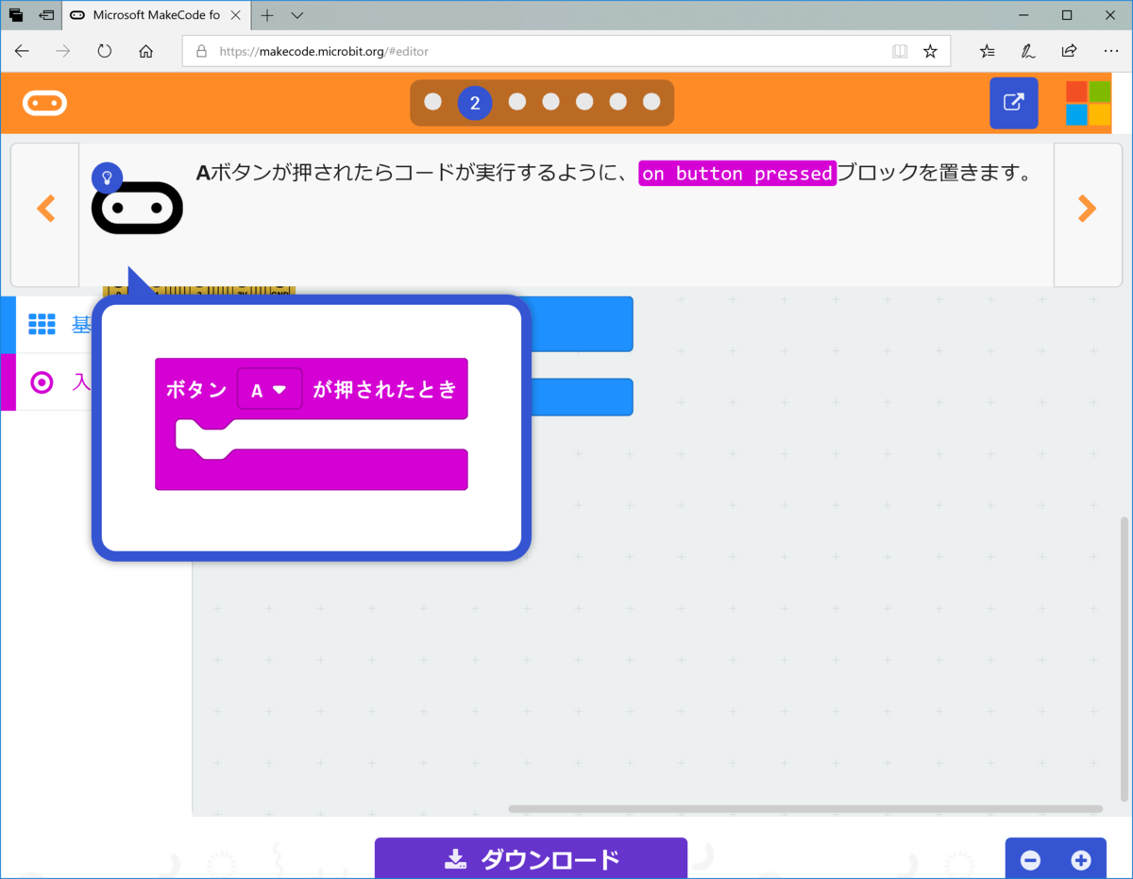Jump to tutorial step 3 dot
Image resolution: width=1133 pixels, height=879 pixels.
[x=516, y=102]
